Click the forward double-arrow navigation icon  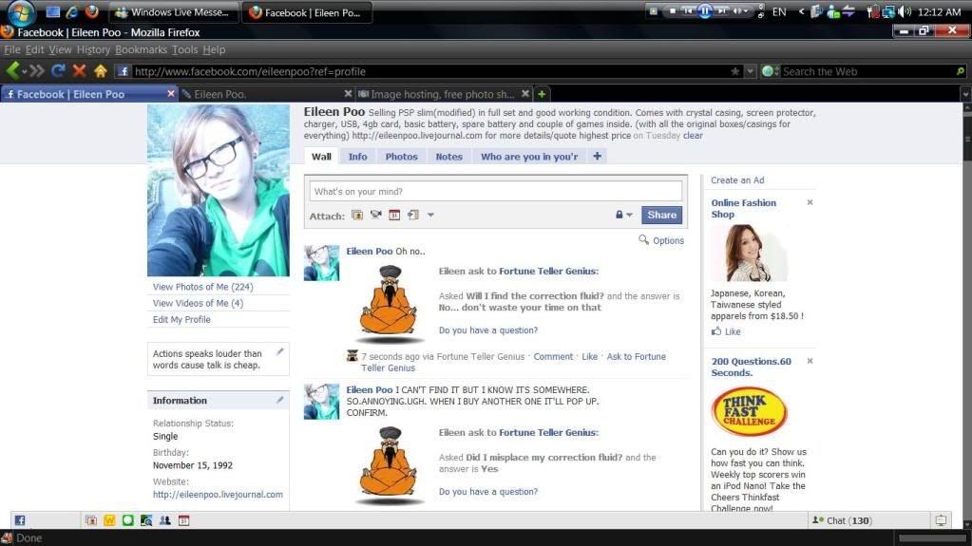pos(37,70)
